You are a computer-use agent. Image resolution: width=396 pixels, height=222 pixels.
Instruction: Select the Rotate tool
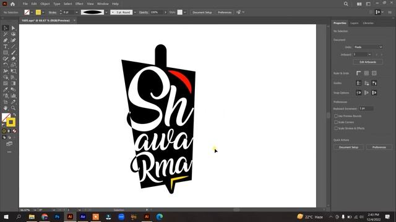tap(6, 65)
